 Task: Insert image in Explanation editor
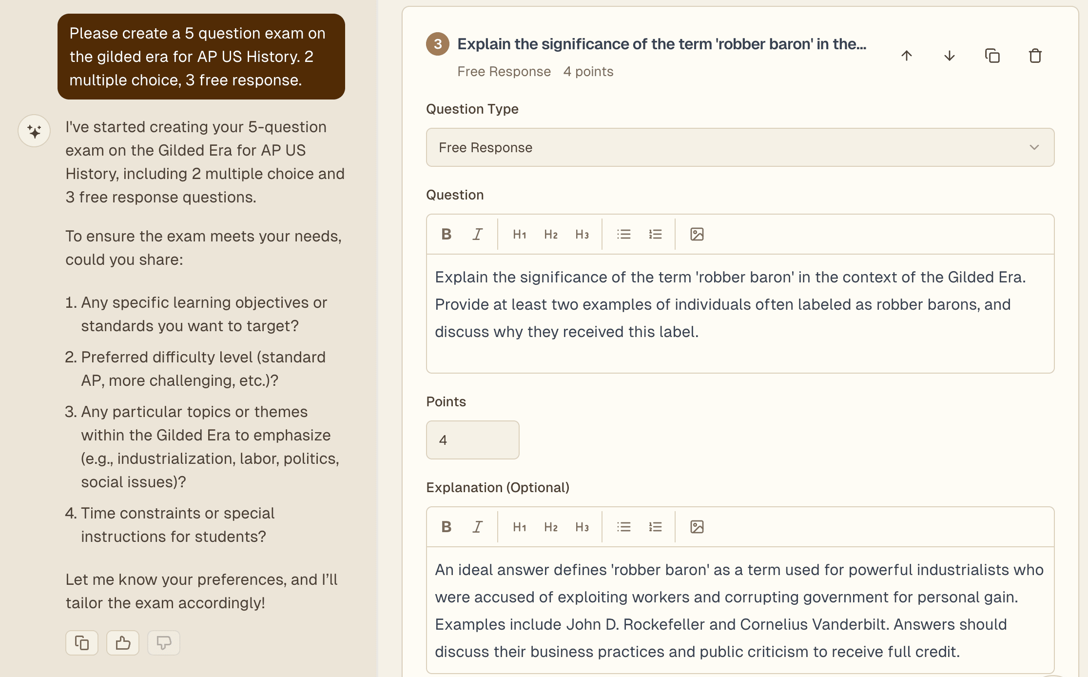tap(697, 527)
